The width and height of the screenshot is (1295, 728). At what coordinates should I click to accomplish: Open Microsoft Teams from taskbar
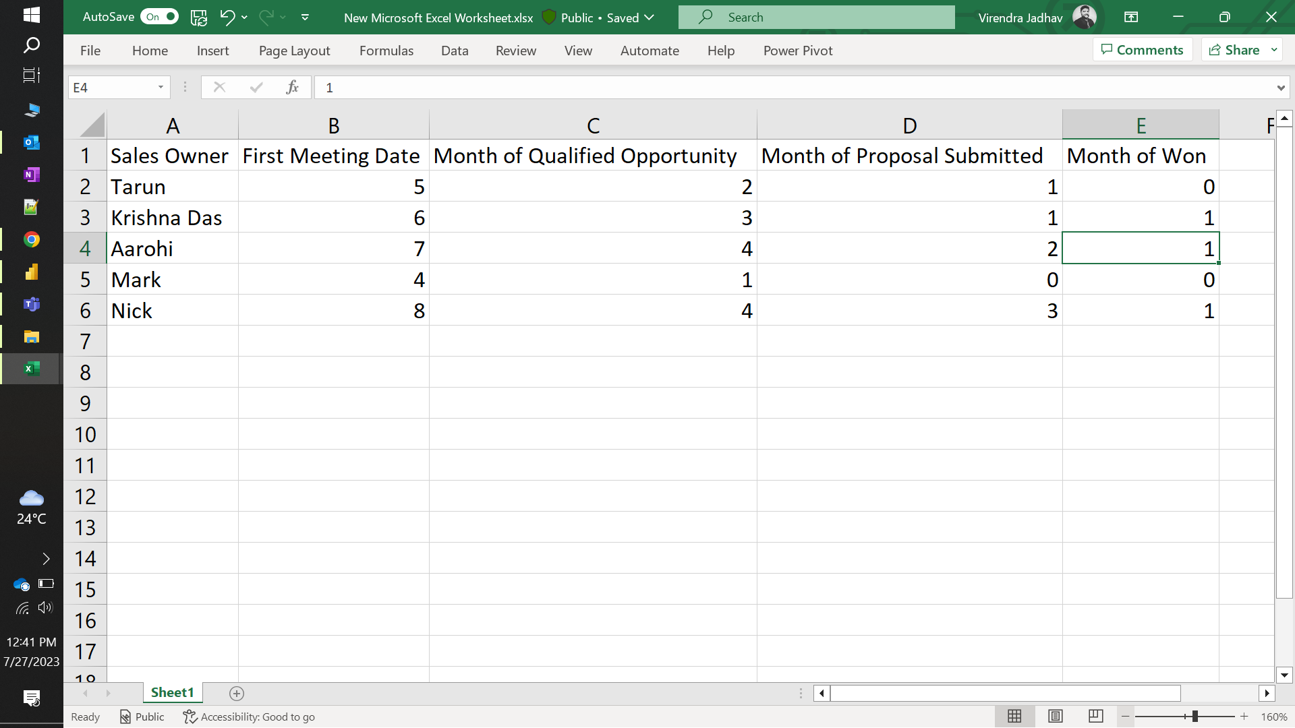pos(32,305)
